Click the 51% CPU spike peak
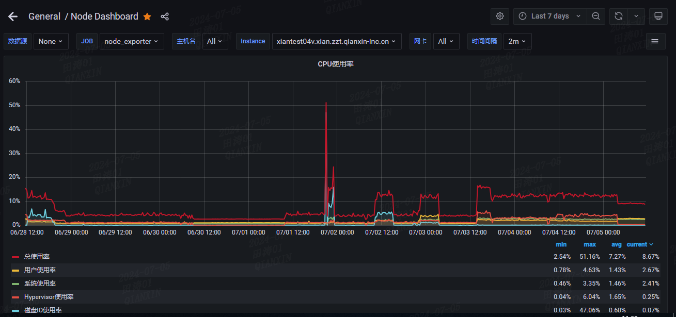This screenshot has height=317, width=676. click(326, 103)
